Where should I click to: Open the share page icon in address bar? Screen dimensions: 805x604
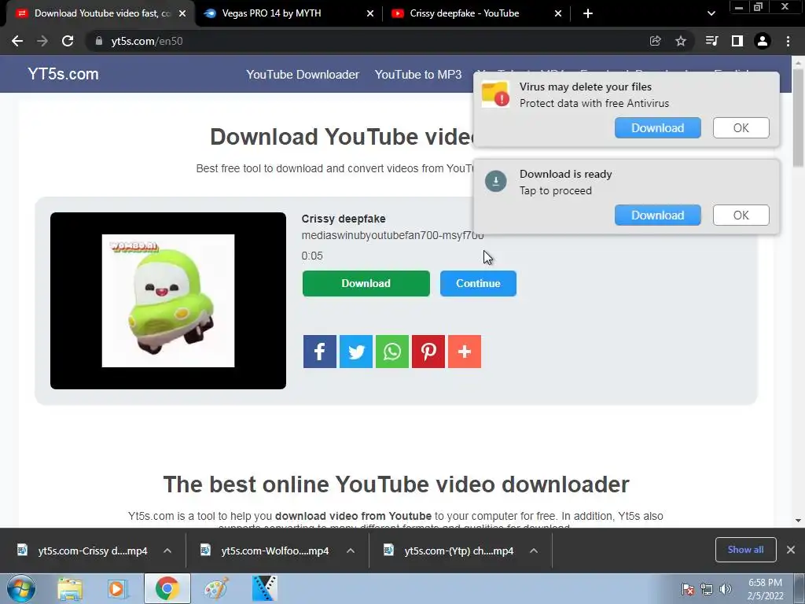pos(655,41)
